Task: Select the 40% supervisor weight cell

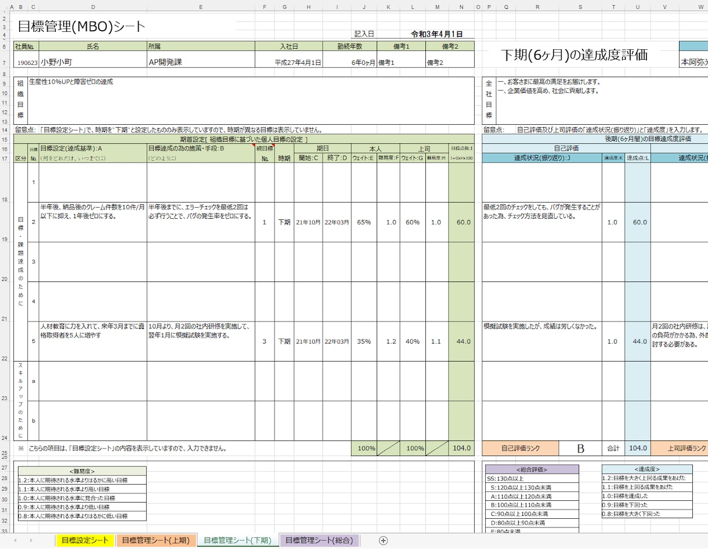Action: pyautogui.click(x=413, y=341)
